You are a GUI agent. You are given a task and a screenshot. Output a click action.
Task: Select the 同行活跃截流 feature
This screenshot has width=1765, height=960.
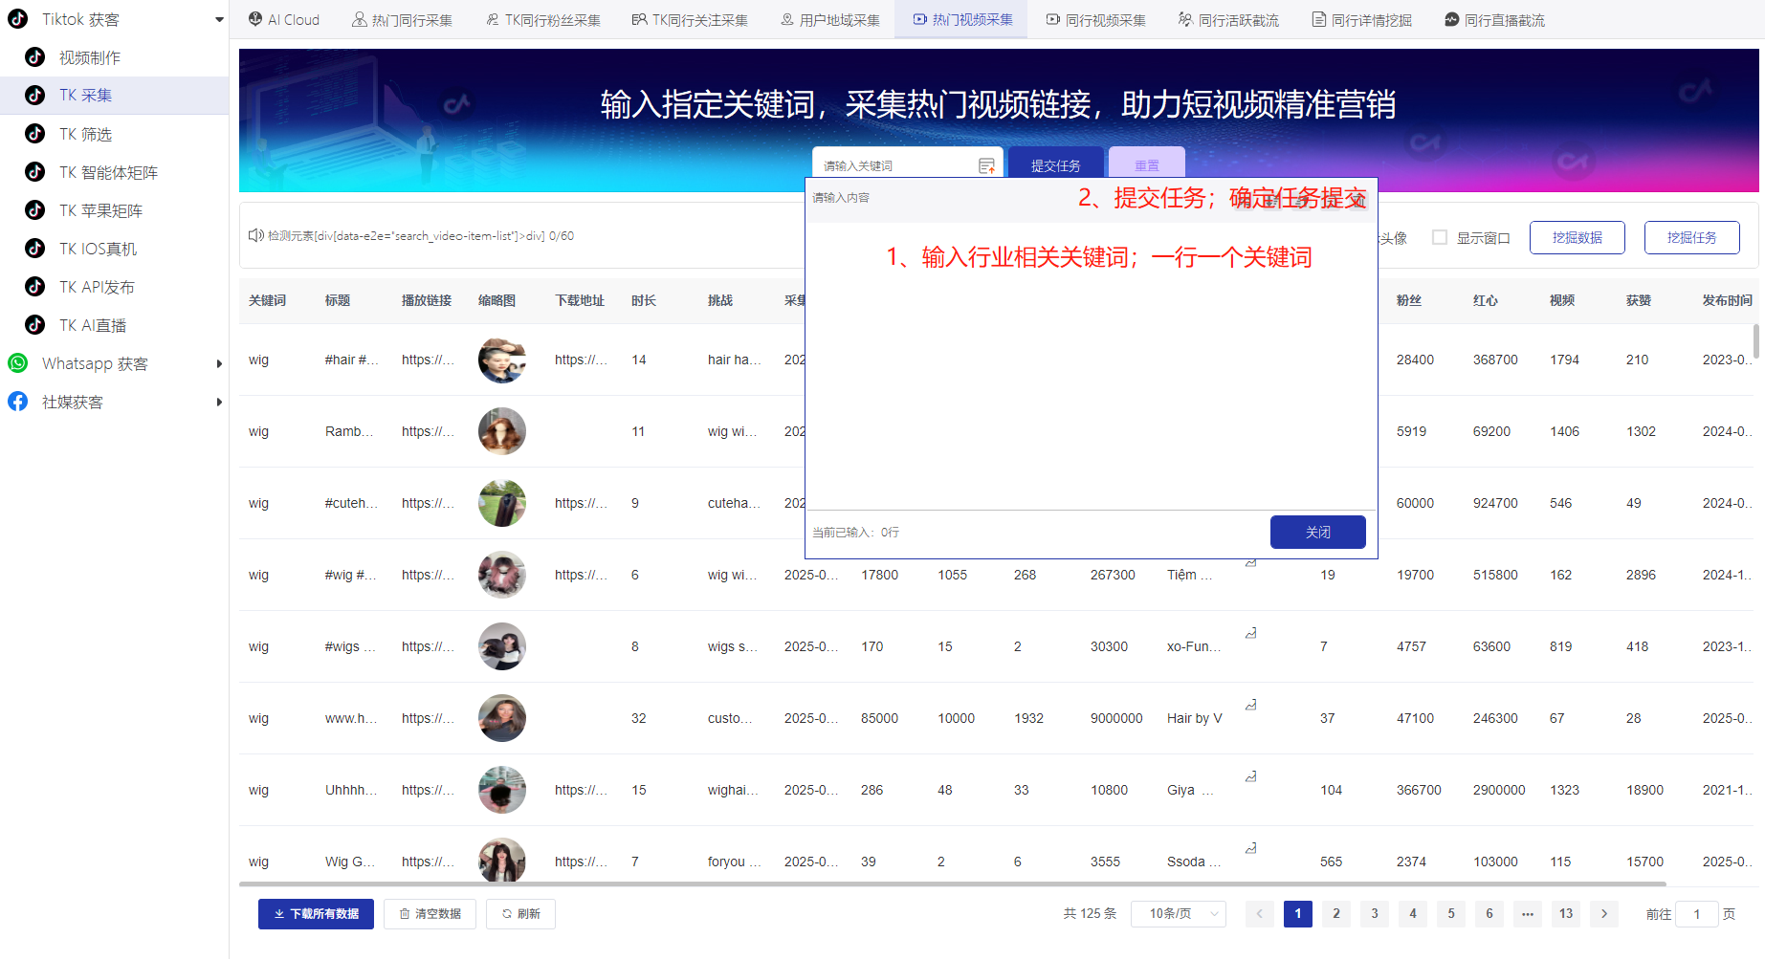[1227, 19]
